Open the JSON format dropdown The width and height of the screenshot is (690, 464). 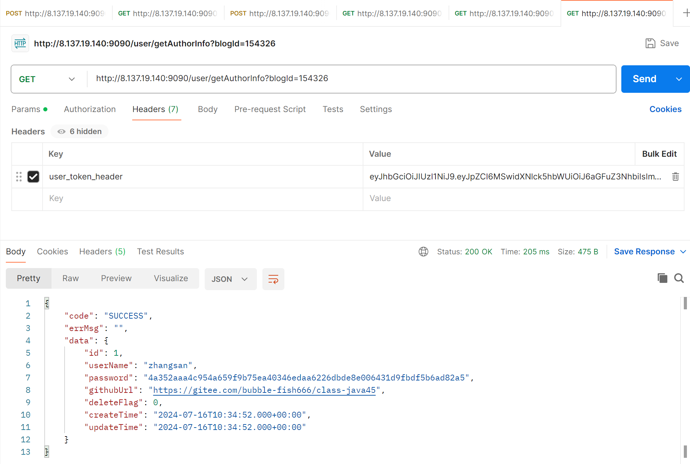click(x=230, y=279)
